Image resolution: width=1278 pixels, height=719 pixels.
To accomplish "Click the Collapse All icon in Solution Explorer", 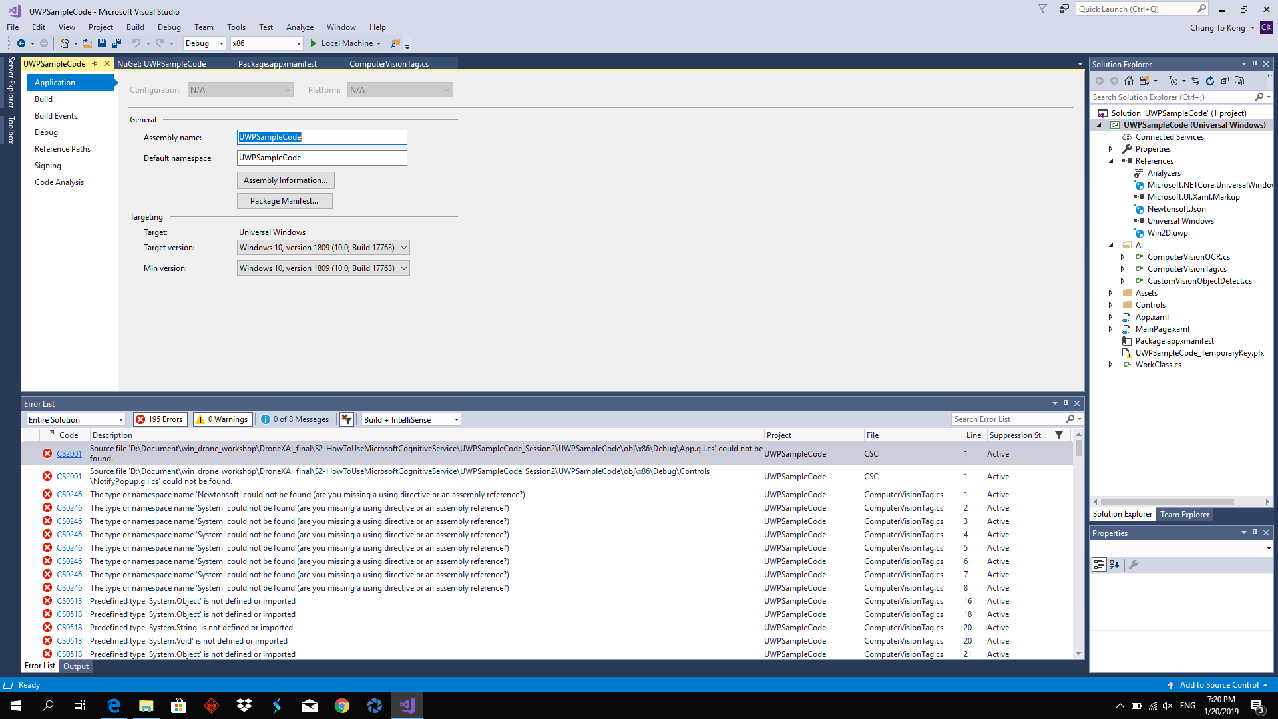I will point(1225,81).
